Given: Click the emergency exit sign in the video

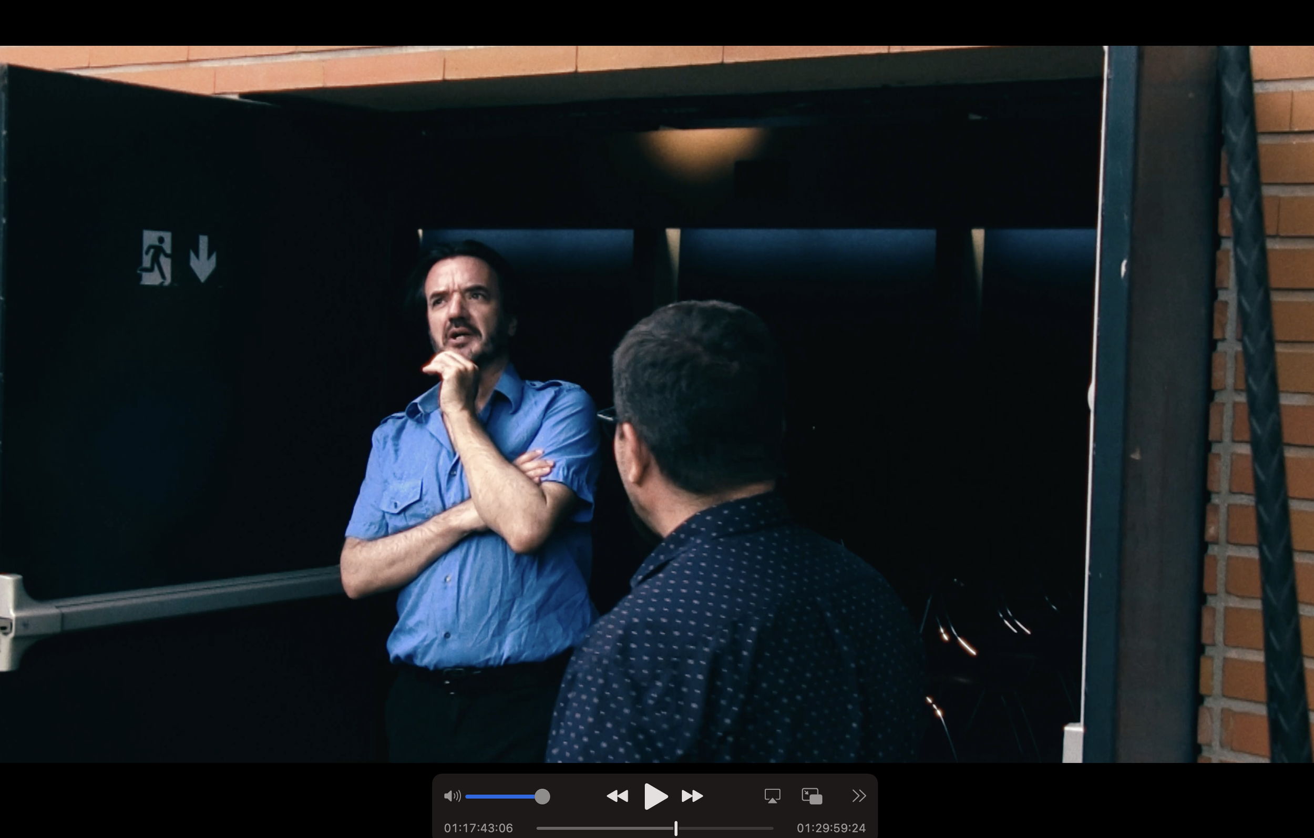Looking at the screenshot, I should [156, 258].
